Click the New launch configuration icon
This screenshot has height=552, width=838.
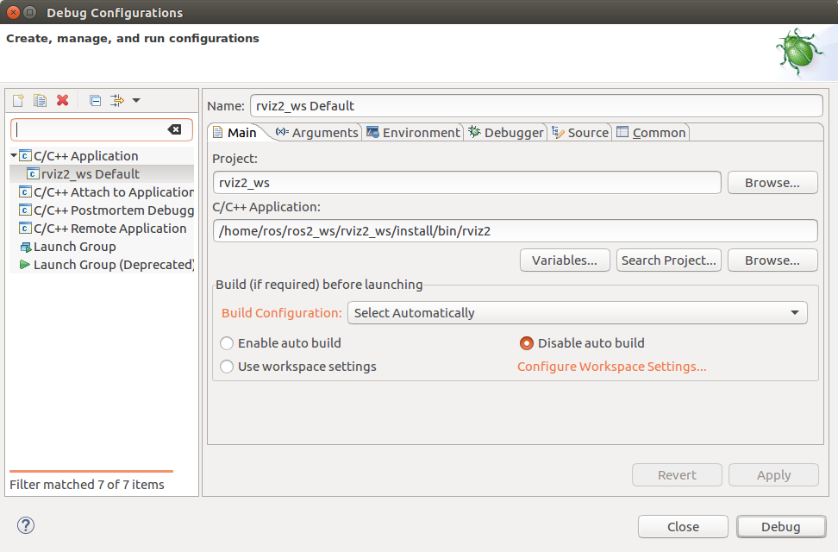17,101
